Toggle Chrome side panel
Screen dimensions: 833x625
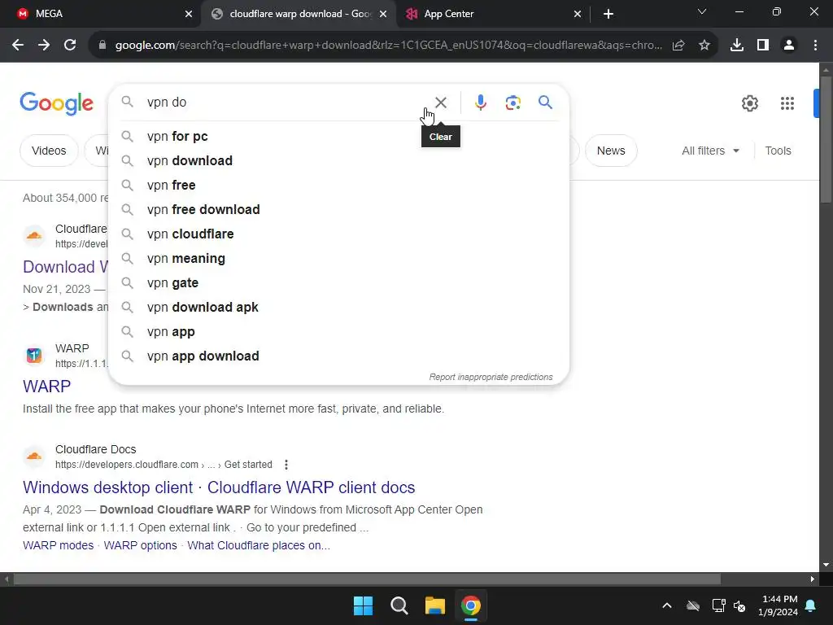pyautogui.click(x=763, y=46)
